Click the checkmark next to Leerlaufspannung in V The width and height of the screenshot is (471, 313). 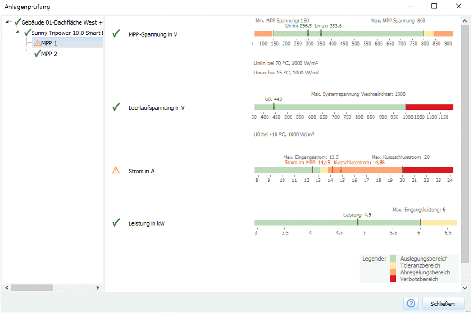pos(116,107)
